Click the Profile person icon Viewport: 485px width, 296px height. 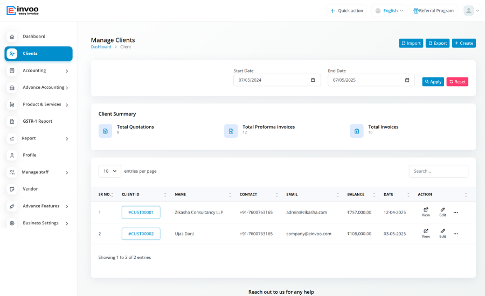pos(12,156)
